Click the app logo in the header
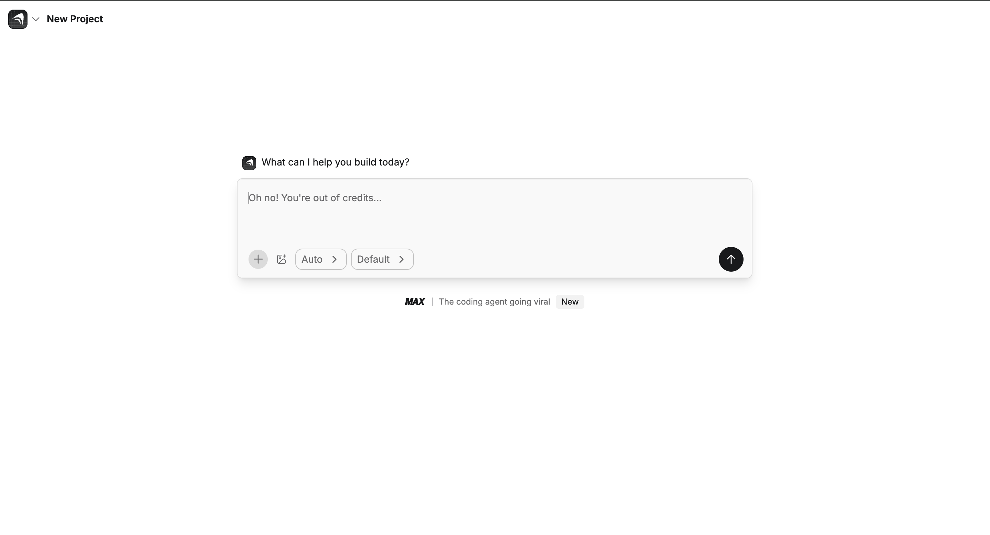 (18, 19)
